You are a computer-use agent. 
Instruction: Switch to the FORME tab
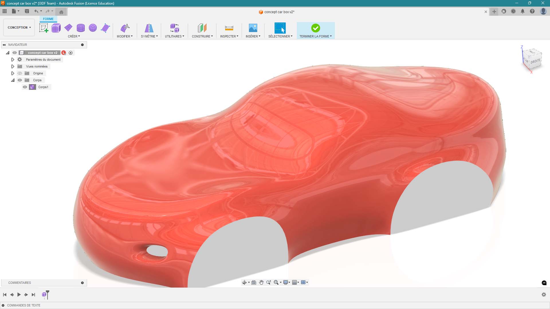coord(48,19)
